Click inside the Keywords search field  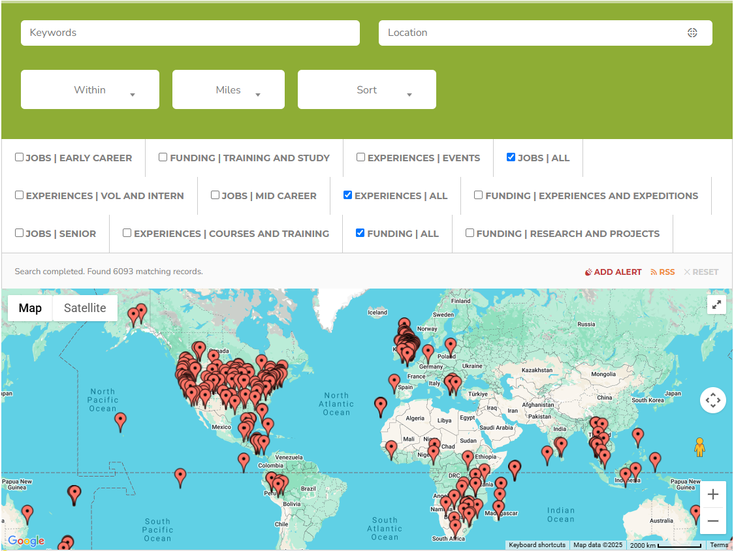point(189,33)
